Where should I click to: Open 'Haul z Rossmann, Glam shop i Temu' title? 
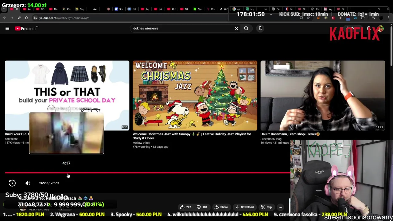tap(290, 134)
